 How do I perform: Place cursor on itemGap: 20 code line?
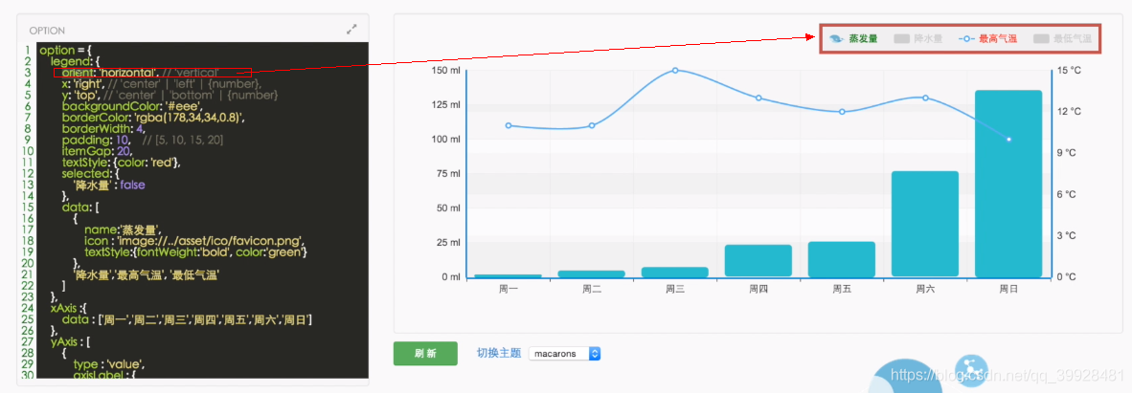pyautogui.click(x=96, y=151)
